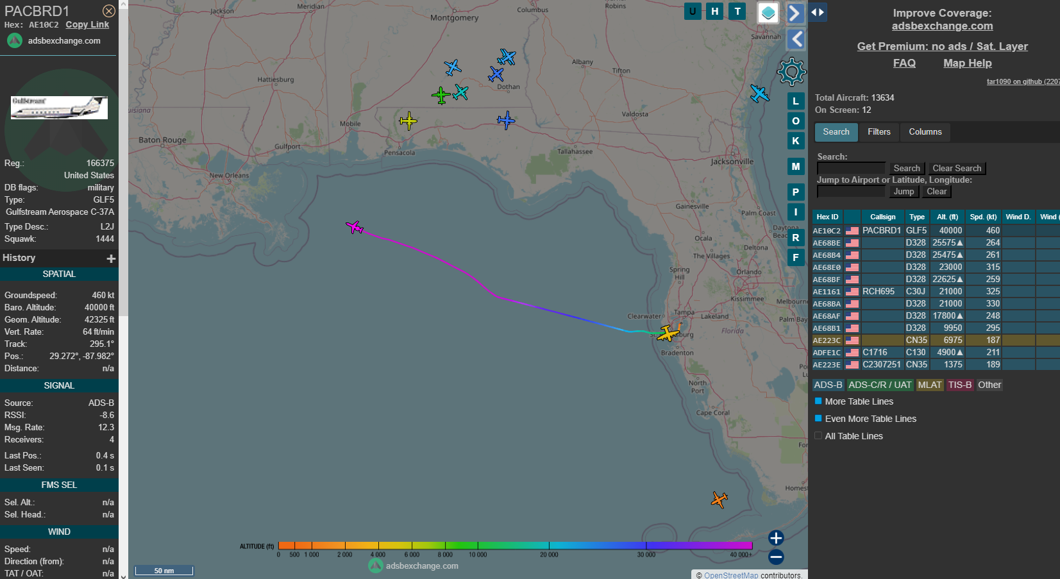Toggle the T map button
This screenshot has height=579, width=1060.
pyautogui.click(x=737, y=11)
